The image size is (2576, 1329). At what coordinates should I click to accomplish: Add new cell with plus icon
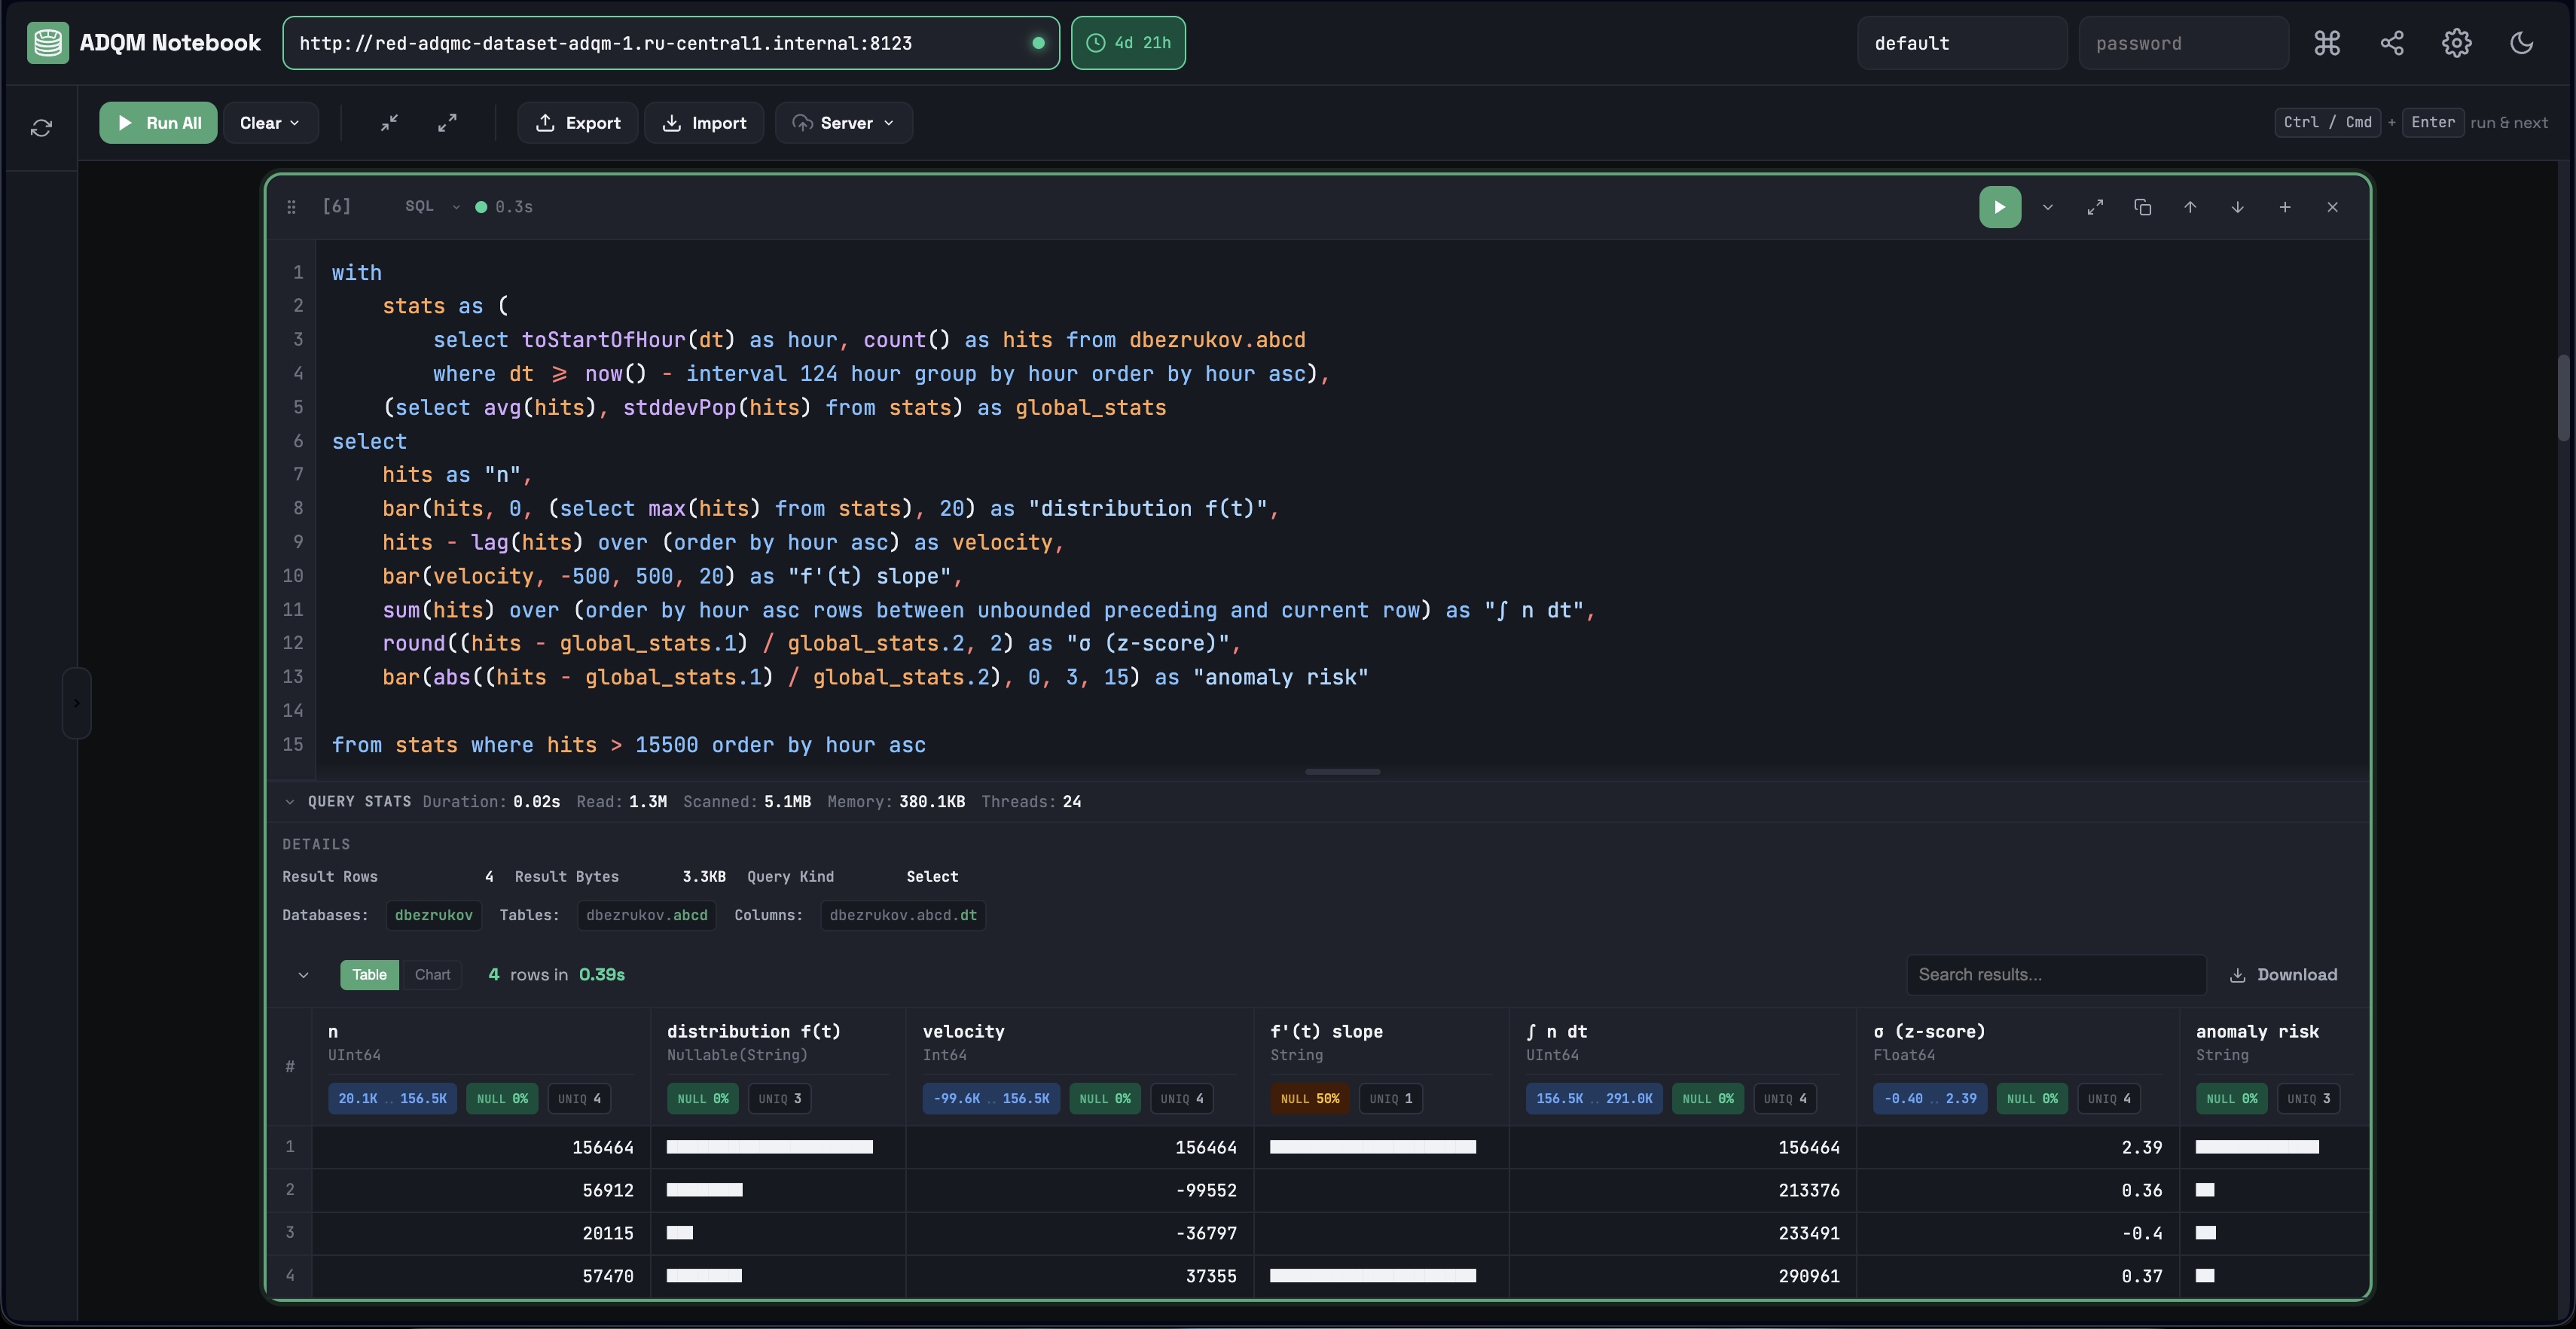tap(2284, 207)
